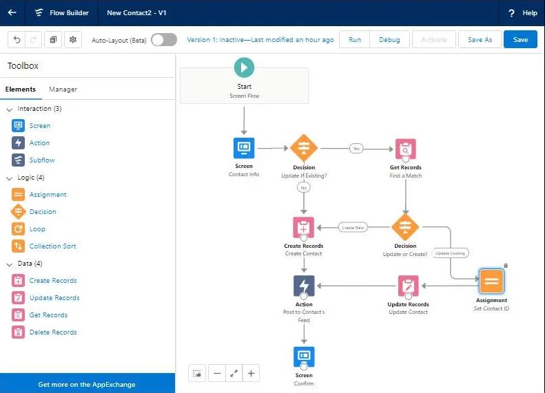The image size is (545, 393).
Task: Fit the flow to view
Action: click(x=234, y=373)
